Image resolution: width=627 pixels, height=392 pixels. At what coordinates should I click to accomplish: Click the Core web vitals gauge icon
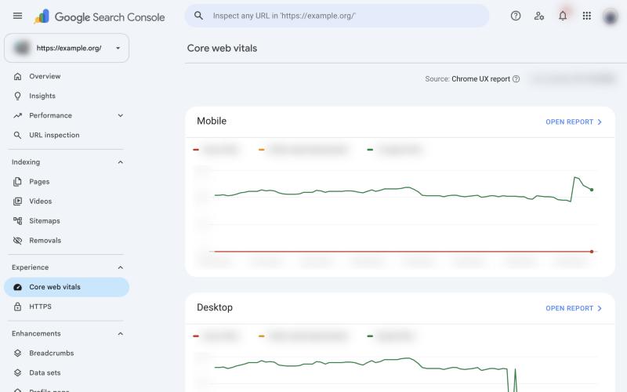(17, 287)
